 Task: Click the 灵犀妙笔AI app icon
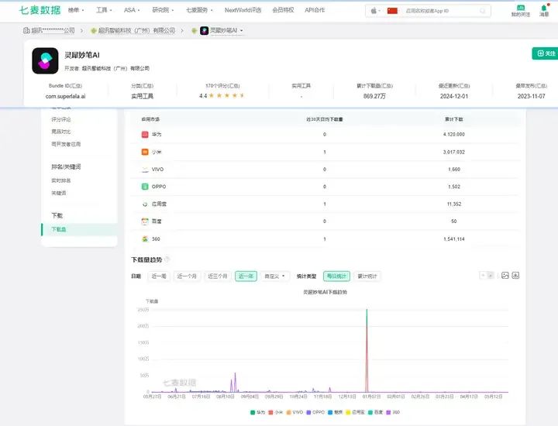pyautogui.click(x=45, y=60)
